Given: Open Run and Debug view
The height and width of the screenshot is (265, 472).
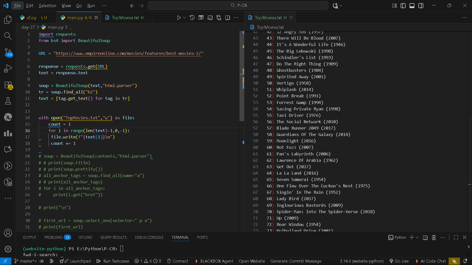Looking at the screenshot, I should pos(8,68).
